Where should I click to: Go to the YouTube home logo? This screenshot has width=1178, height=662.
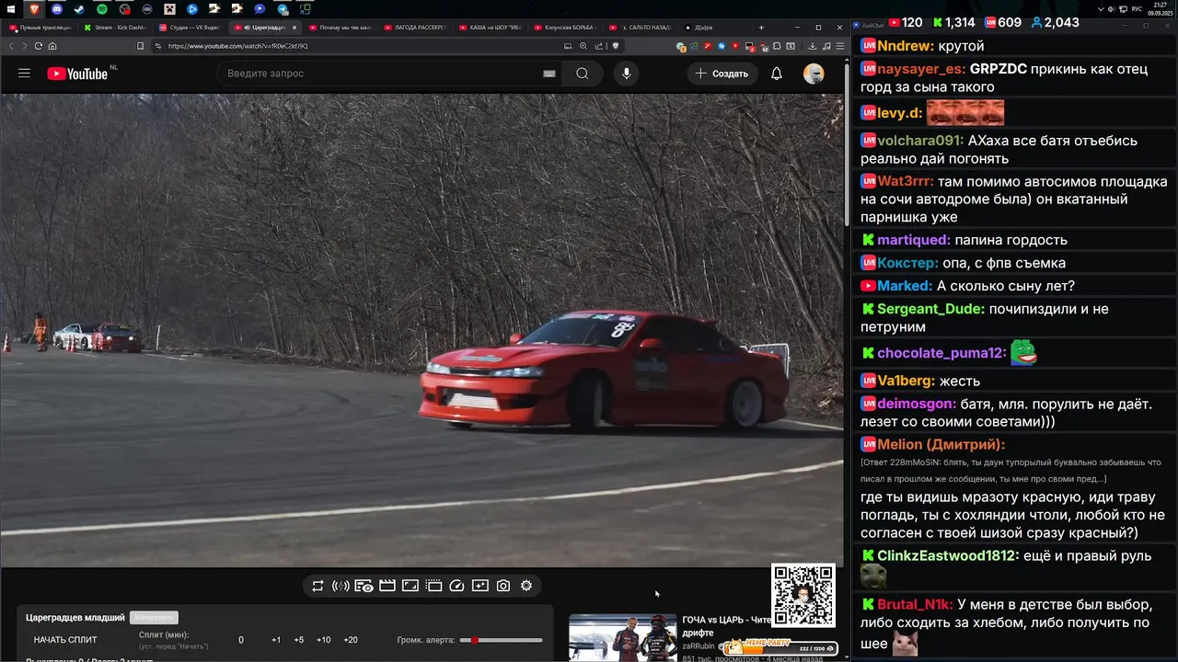click(77, 74)
